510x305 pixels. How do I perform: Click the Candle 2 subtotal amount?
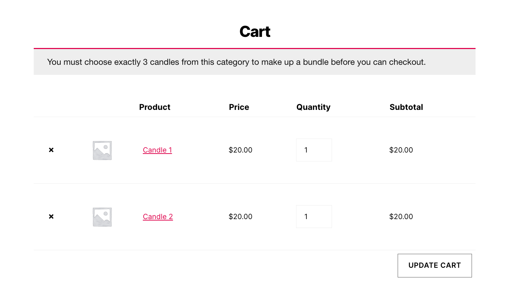[401, 217]
